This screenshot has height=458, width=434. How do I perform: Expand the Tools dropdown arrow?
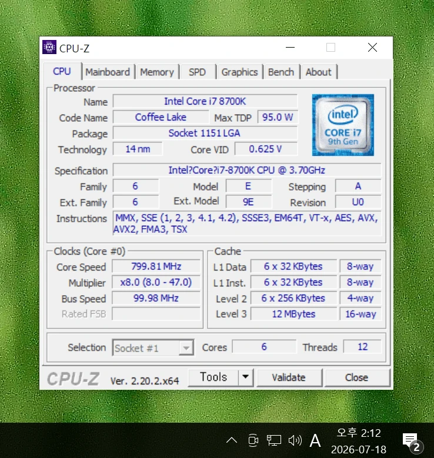(x=245, y=377)
